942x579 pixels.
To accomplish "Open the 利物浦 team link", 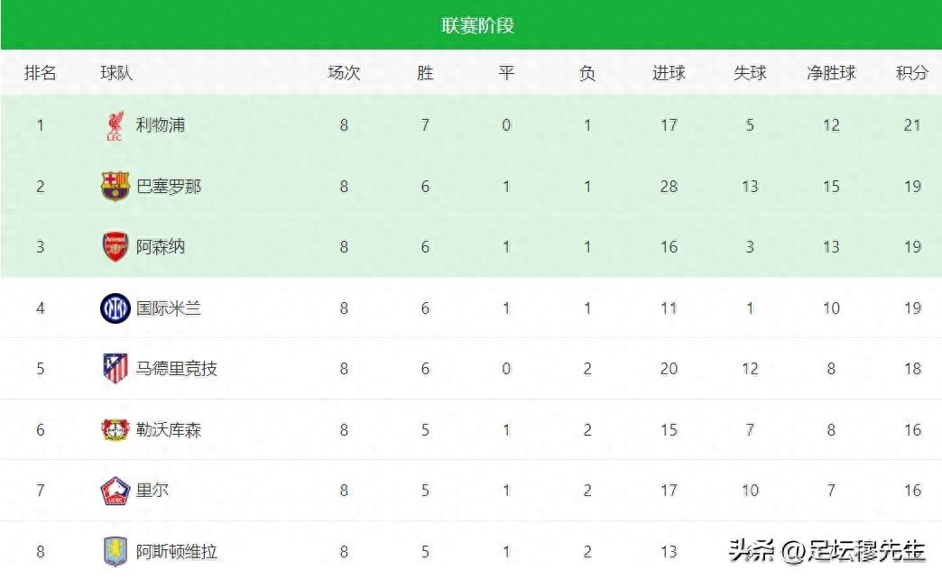I will click(161, 125).
